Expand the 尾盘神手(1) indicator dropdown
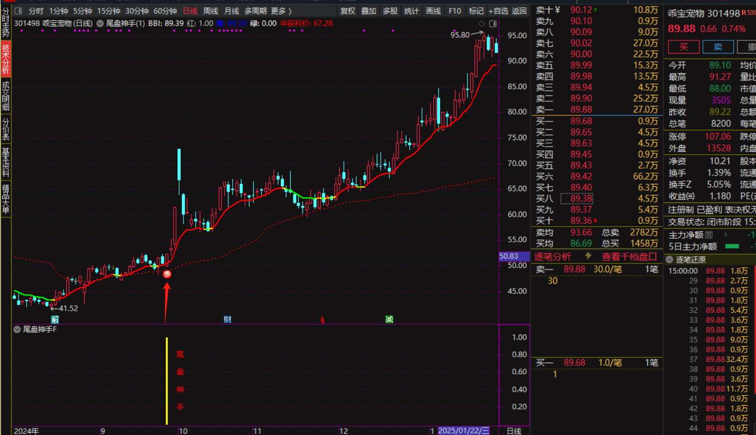The width and height of the screenshot is (756, 435). coord(100,24)
